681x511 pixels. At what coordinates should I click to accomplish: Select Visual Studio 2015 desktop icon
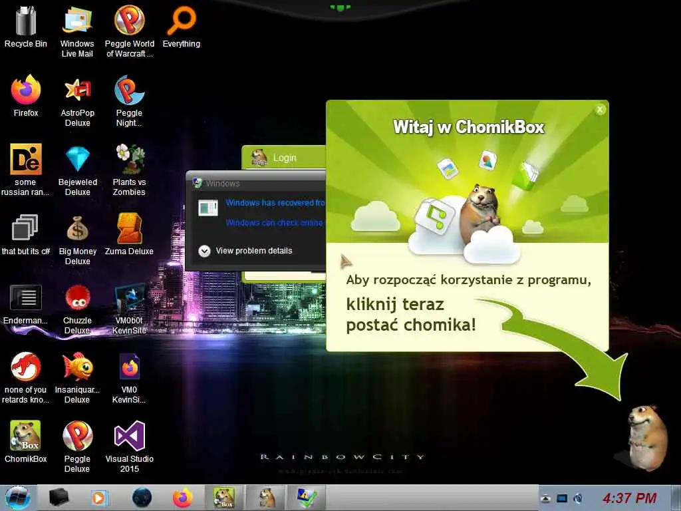pos(130,446)
